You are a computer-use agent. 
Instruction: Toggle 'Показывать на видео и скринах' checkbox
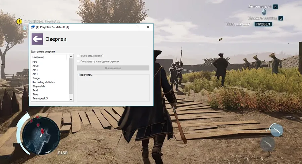[x=79, y=61]
